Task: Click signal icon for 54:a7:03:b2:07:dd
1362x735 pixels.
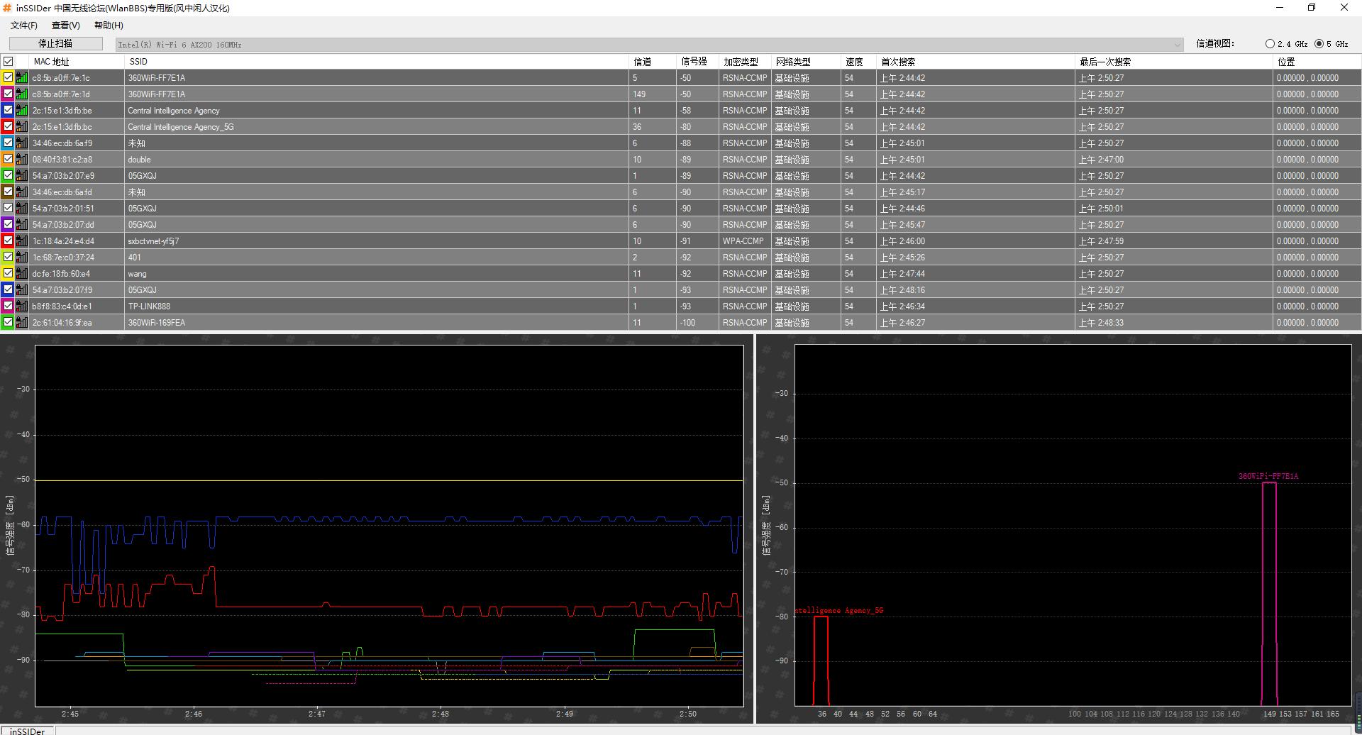Action: point(22,225)
